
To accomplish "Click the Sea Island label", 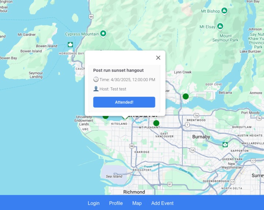I will [114, 176].
